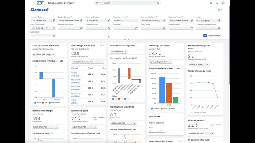Image resolution: width=255 pixels, height=143 pixels.
Task: Open the All search scope selector
Action: (x=98, y=3)
